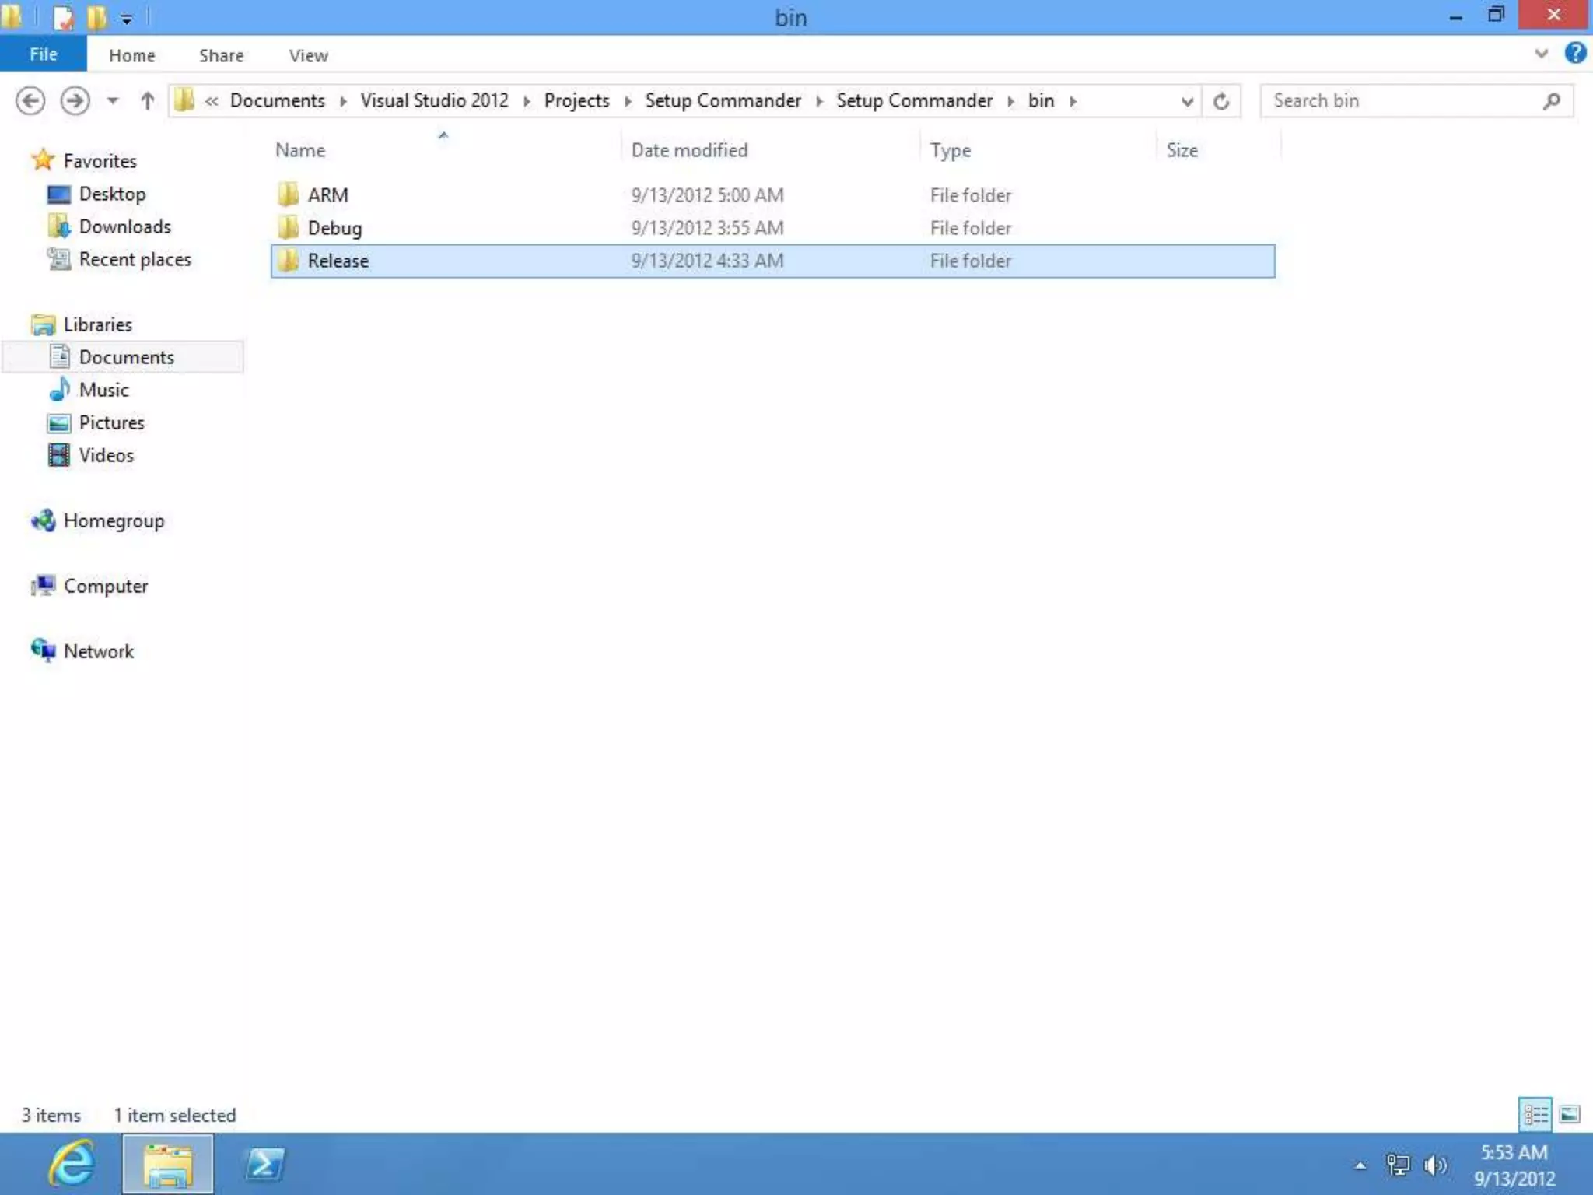
Task: Switch to details list view
Action: [1535, 1114]
